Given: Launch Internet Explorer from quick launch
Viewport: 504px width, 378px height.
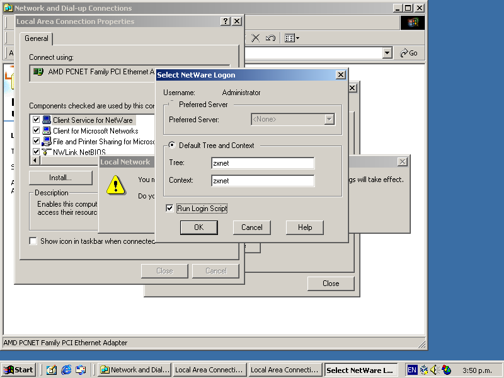Looking at the screenshot, I should [x=66, y=370].
